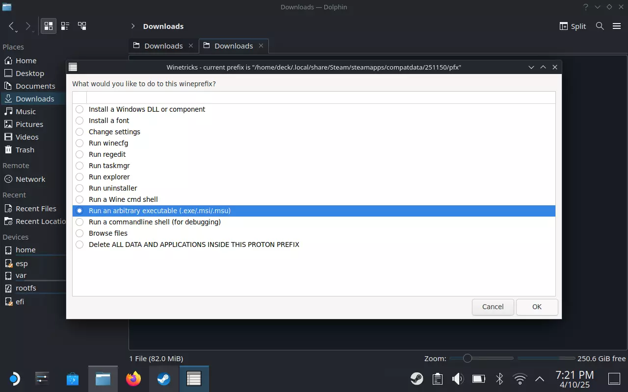Open Home in Places sidebar

33,61
